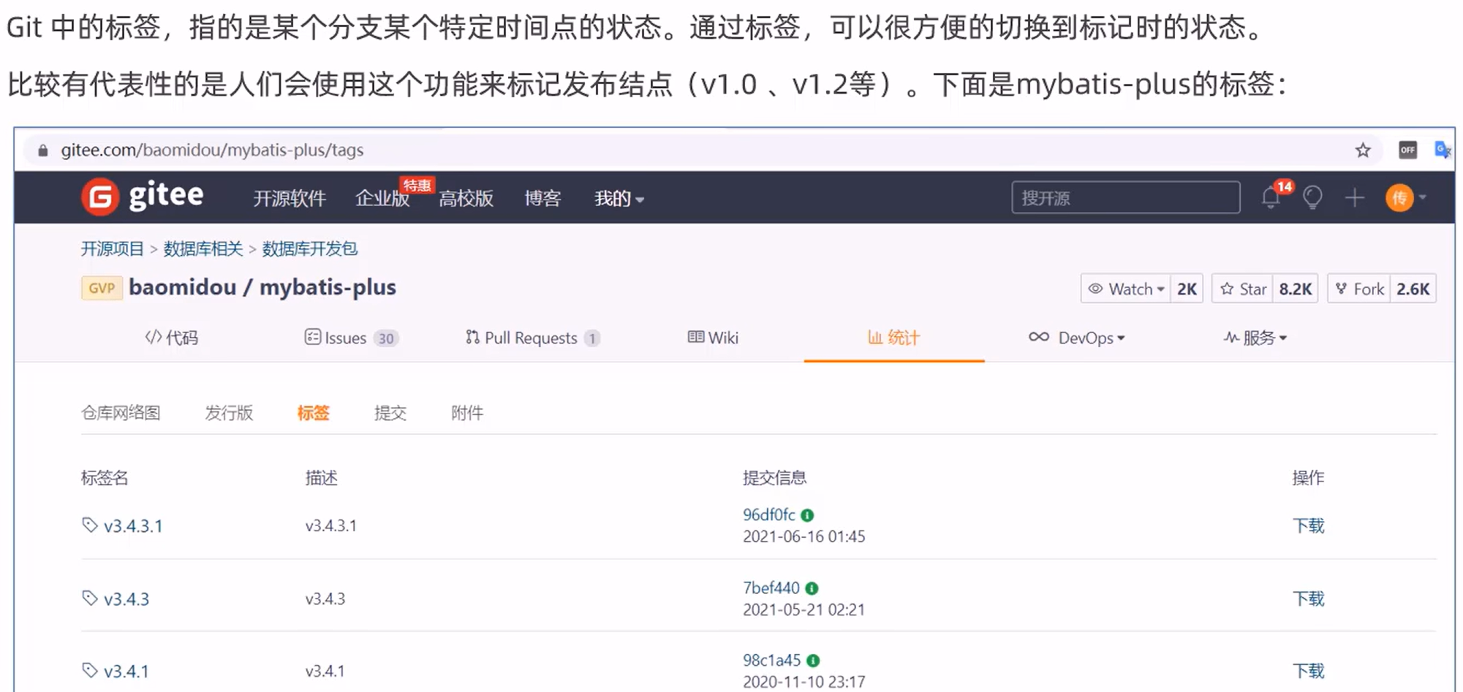Open notifications bell with 14 badge

pos(1271,197)
